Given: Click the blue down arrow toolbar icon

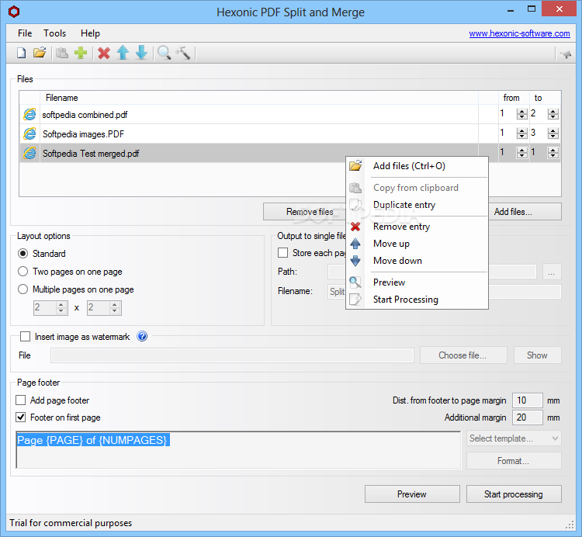Looking at the screenshot, I should 141,53.
